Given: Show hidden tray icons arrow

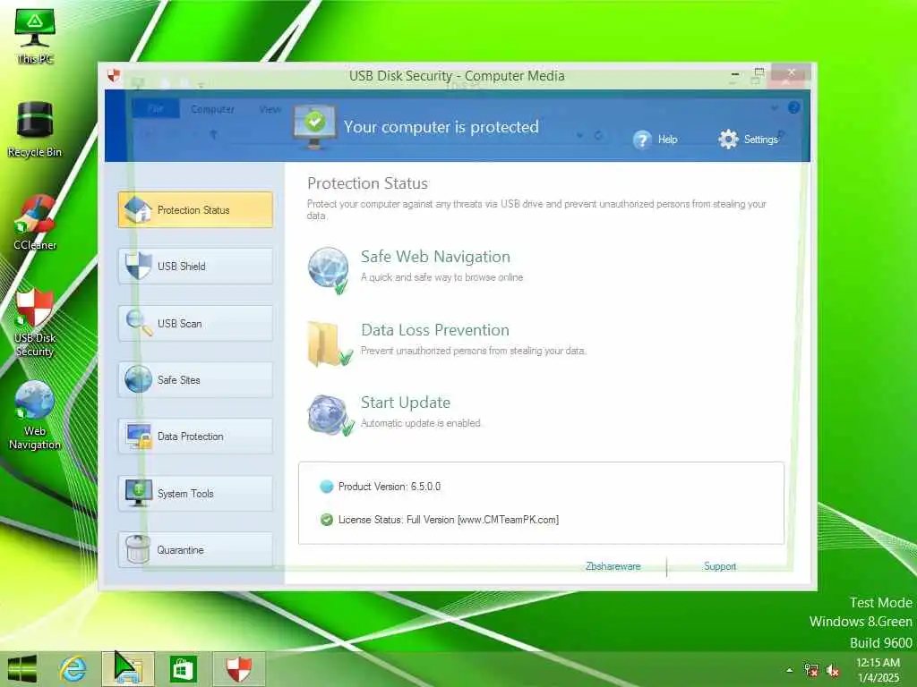Looking at the screenshot, I should click(790, 670).
